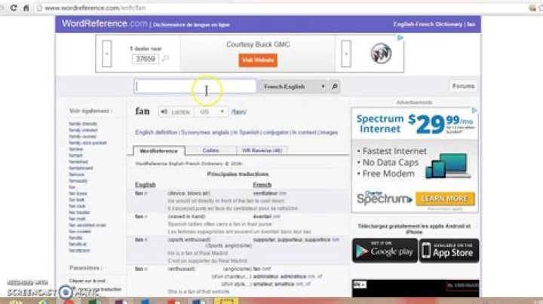Open the images link

(x=329, y=132)
